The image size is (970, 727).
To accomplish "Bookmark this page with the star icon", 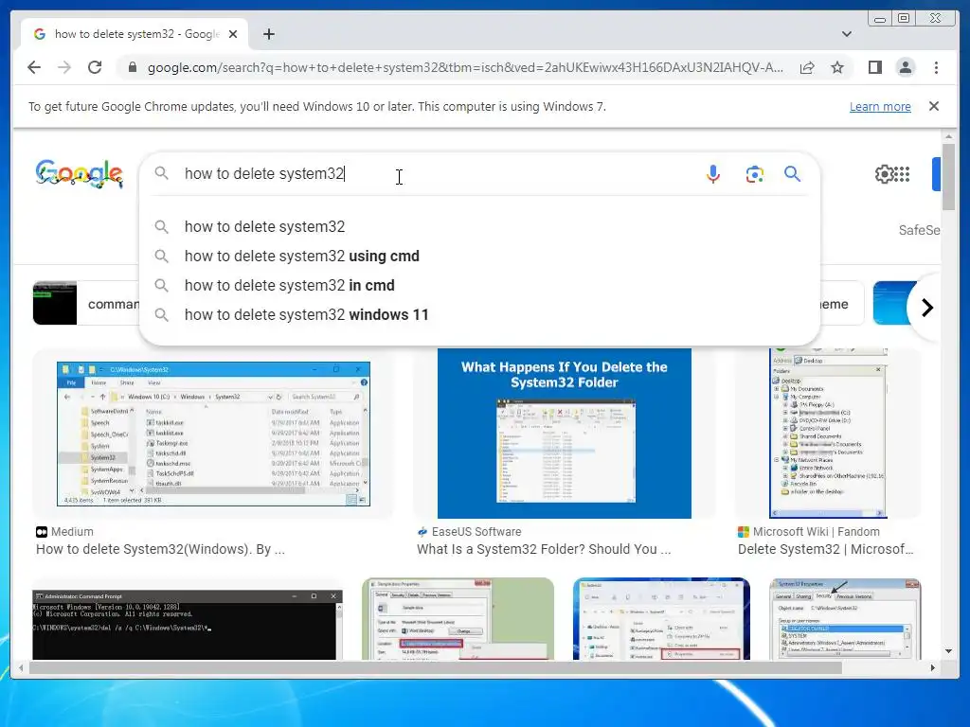I will (x=837, y=67).
